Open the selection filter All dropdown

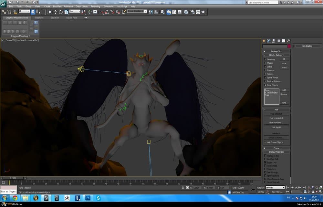click(24, 12)
